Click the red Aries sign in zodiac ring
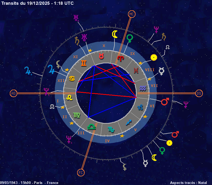212x185 pixels. coord(121,59)
